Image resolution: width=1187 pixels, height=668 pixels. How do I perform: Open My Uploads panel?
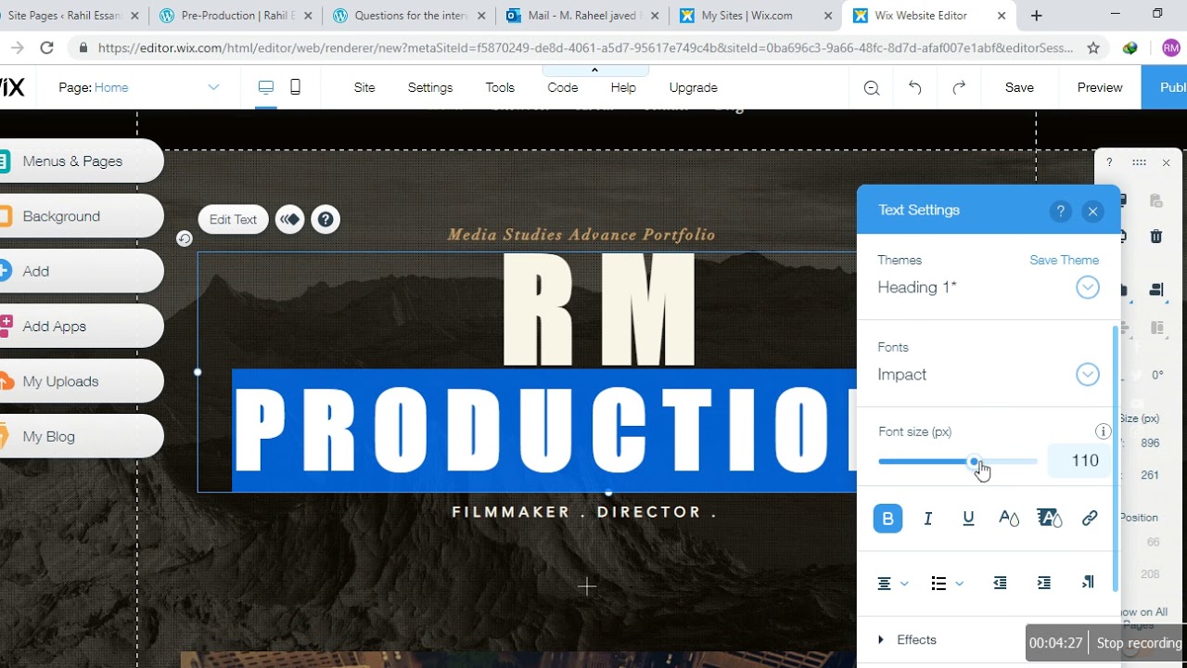81,381
